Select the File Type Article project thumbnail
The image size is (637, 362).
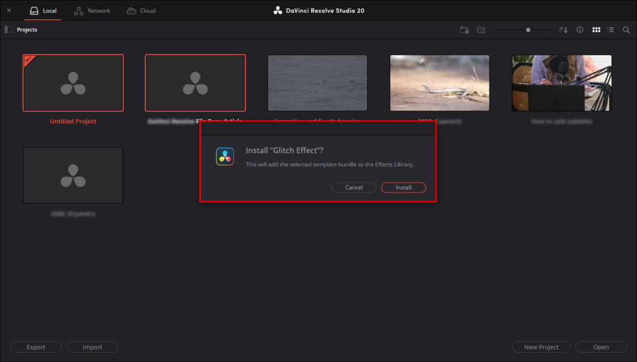pyautogui.click(x=195, y=83)
